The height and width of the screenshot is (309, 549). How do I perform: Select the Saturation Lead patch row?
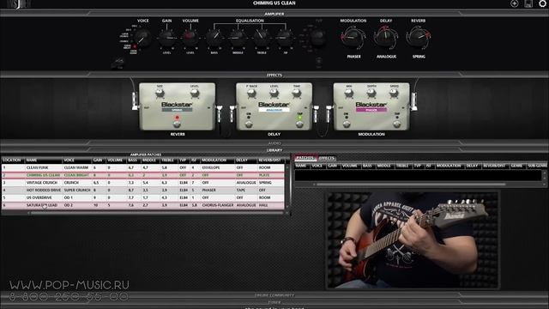143,205
